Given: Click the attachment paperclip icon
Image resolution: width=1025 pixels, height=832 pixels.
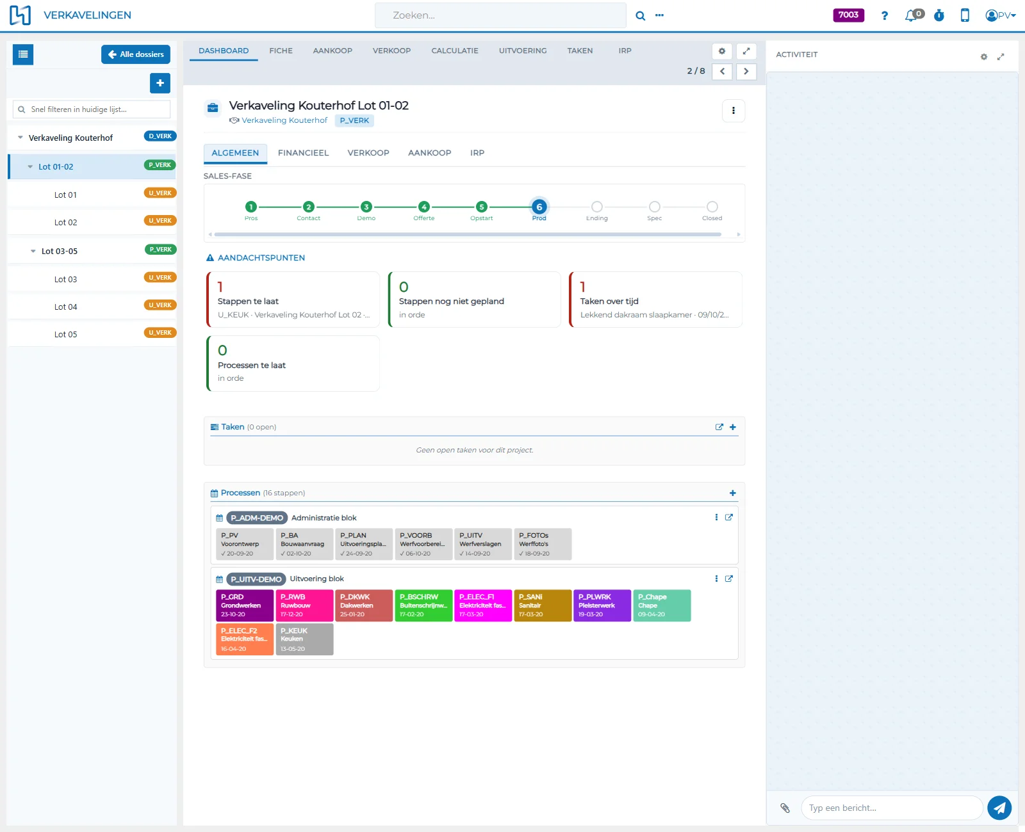Looking at the screenshot, I should coord(785,808).
